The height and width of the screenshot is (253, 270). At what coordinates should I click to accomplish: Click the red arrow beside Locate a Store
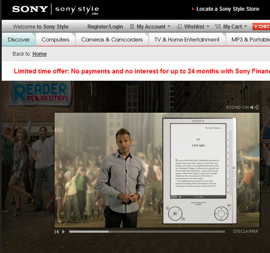pyautogui.click(x=193, y=9)
